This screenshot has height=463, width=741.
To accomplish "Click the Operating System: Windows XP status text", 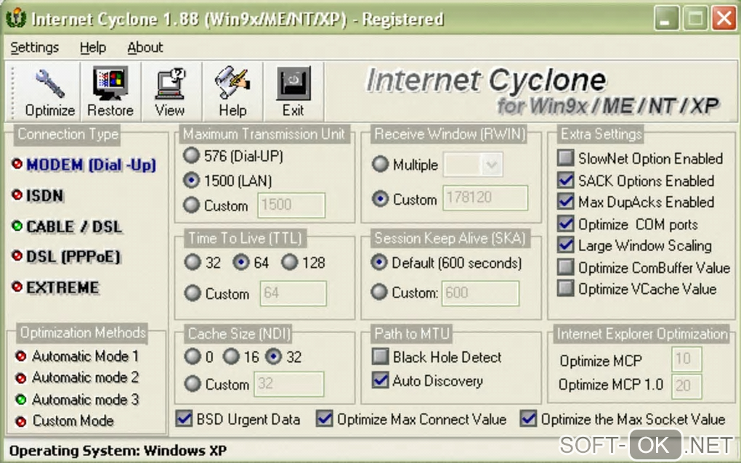I will [x=118, y=451].
